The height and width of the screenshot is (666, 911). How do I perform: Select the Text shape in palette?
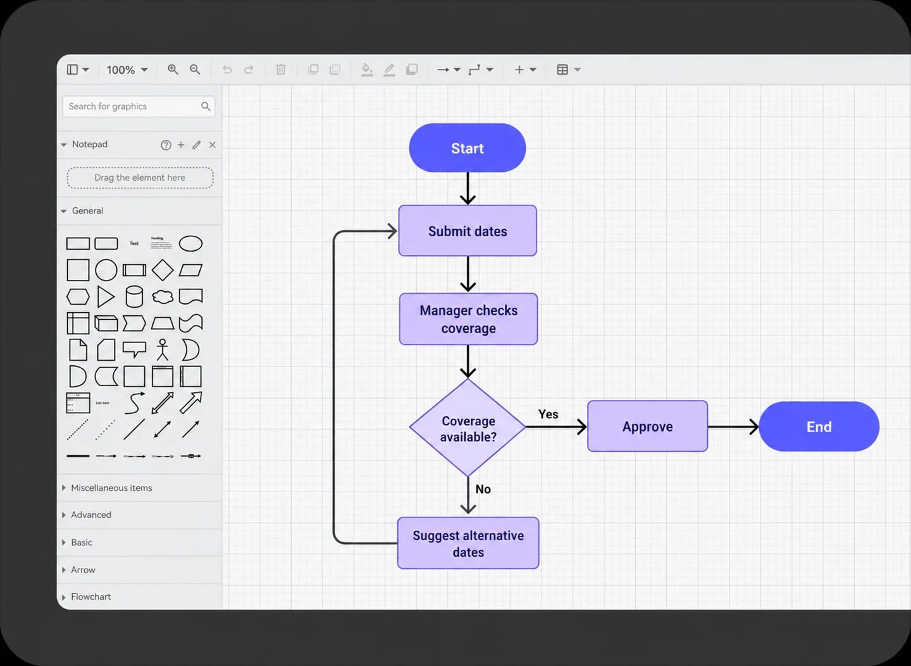(134, 243)
